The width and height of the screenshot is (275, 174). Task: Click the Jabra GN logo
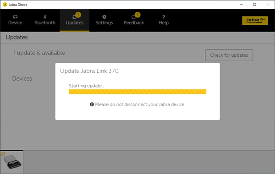point(255,21)
